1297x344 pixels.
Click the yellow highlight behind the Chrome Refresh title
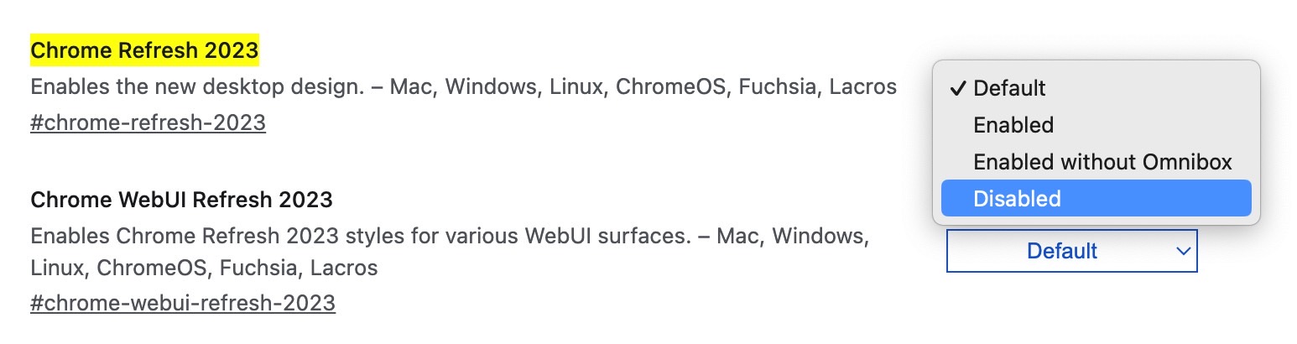144,50
